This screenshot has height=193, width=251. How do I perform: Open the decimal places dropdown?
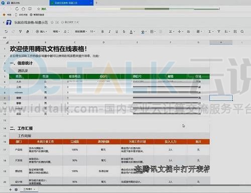click(x=66, y=32)
